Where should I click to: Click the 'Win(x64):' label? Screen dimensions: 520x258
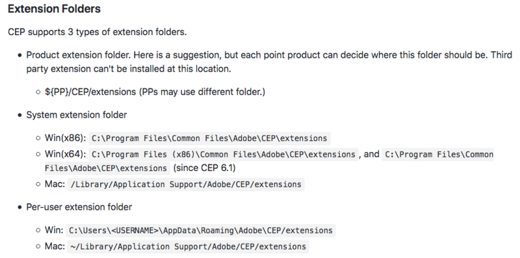click(66, 154)
